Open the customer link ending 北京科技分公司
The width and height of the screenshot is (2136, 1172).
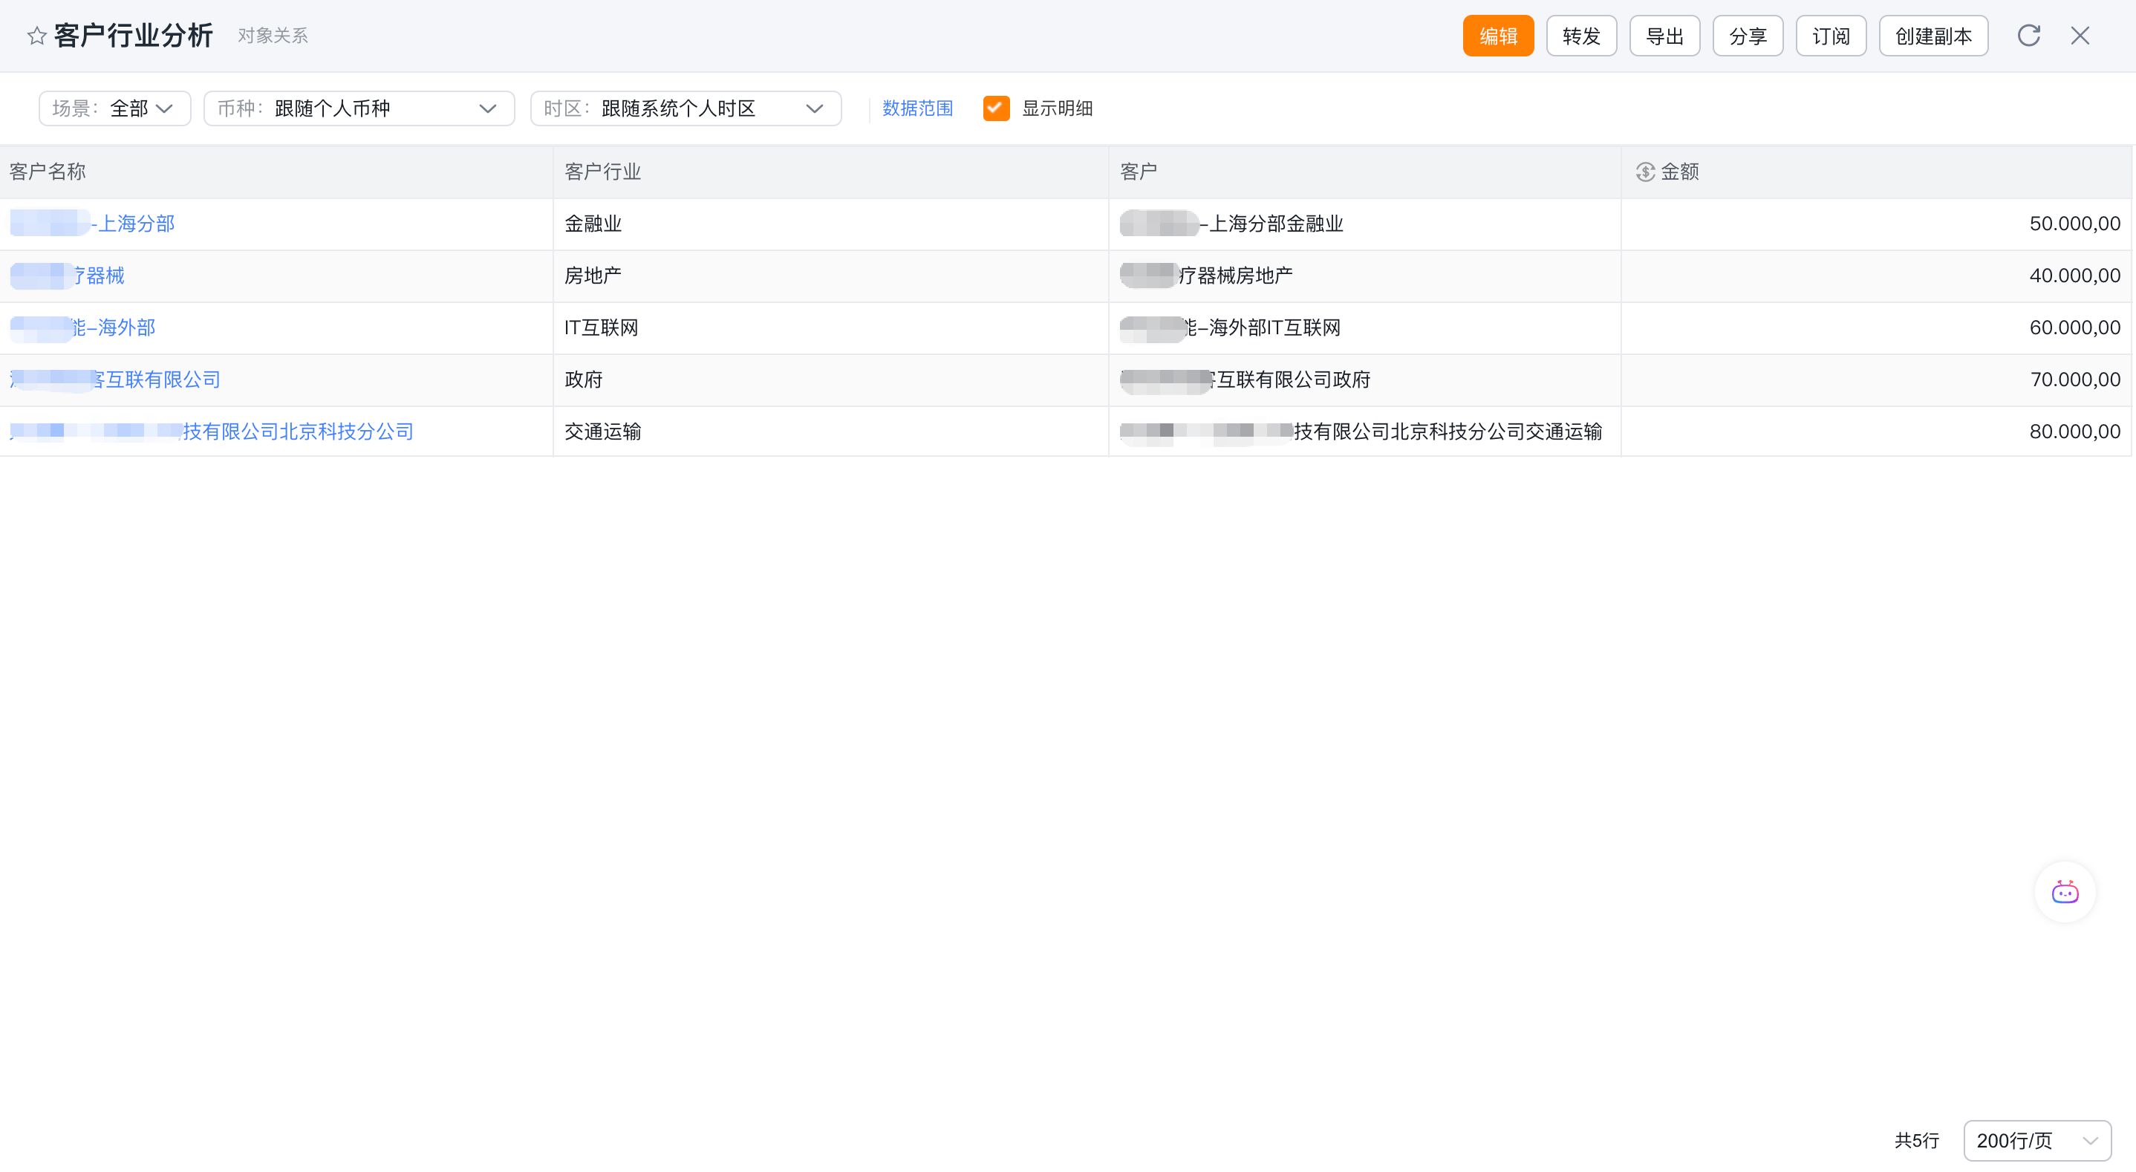[212, 432]
